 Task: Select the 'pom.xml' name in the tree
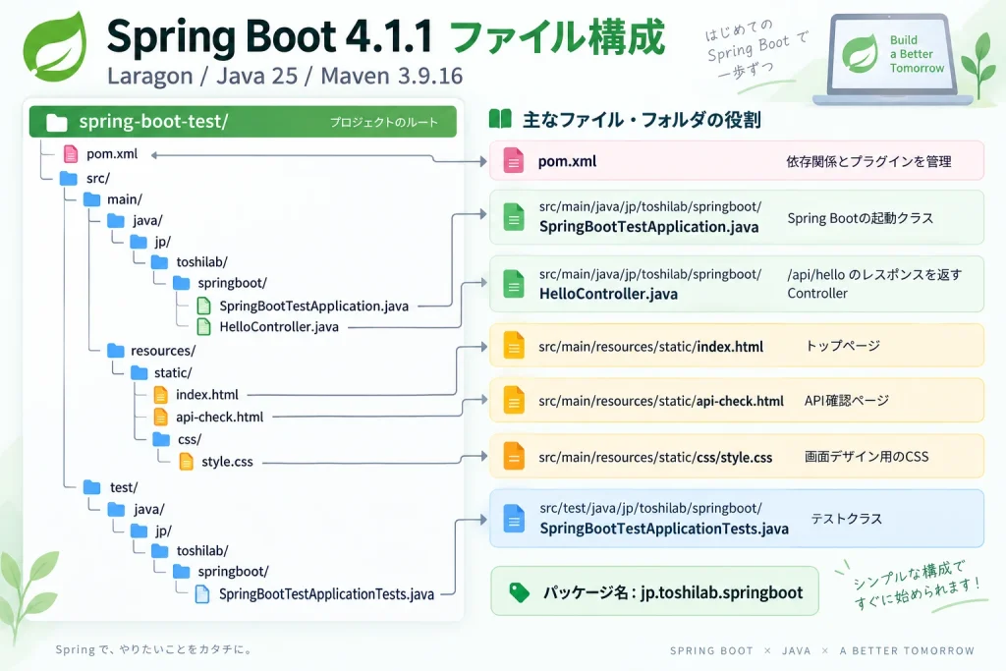click(112, 154)
